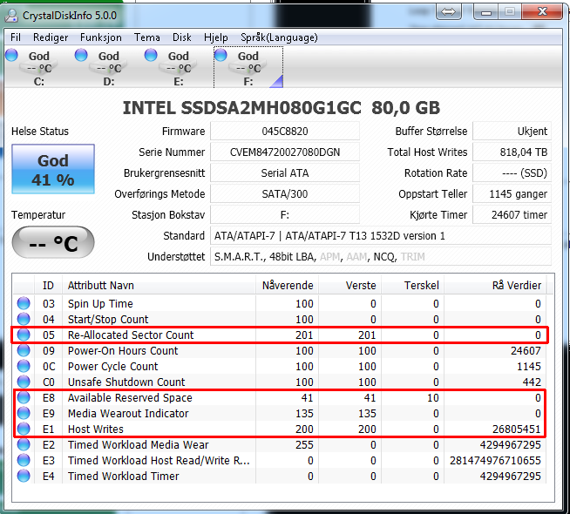Select the Media Wearout Indicator attribute name
Screen dimensions: 570x514
[128, 414]
